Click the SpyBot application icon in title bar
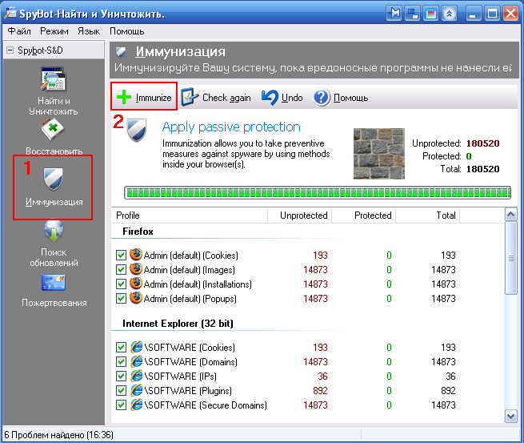Image resolution: width=524 pixels, height=443 pixels. [x=10, y=13]
